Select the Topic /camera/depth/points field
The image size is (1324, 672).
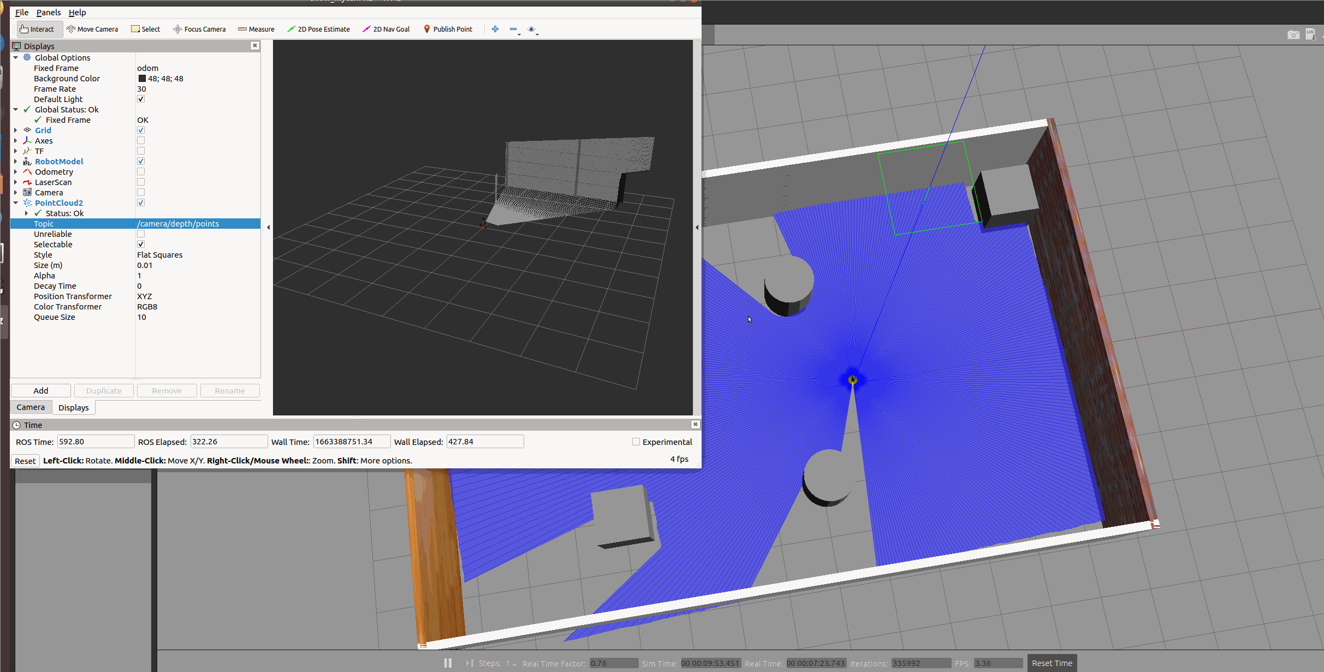coord(198,224)
